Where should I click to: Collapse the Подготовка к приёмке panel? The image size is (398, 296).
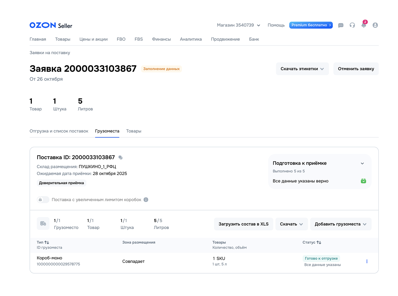coord(362,164)
